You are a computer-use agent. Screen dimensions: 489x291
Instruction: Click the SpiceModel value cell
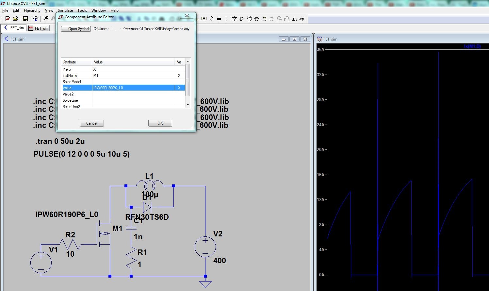pyautogui.click(x=133, y=82)
